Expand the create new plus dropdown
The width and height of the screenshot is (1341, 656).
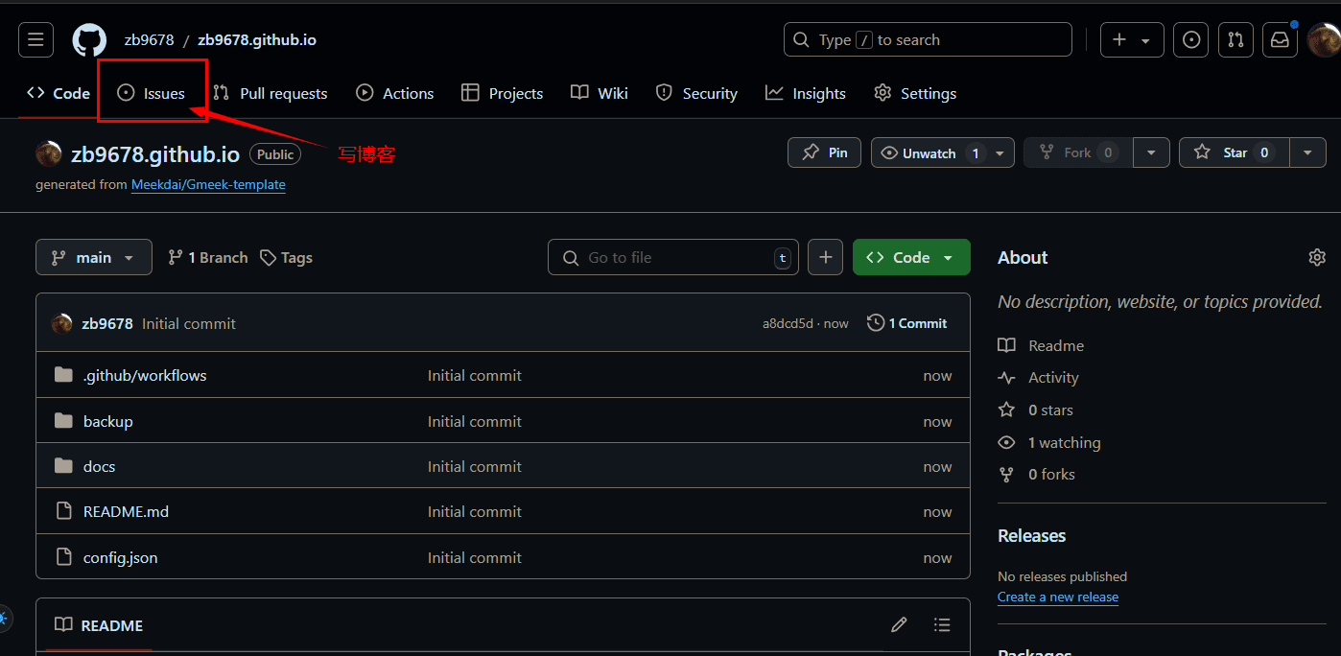[1131, 40]
